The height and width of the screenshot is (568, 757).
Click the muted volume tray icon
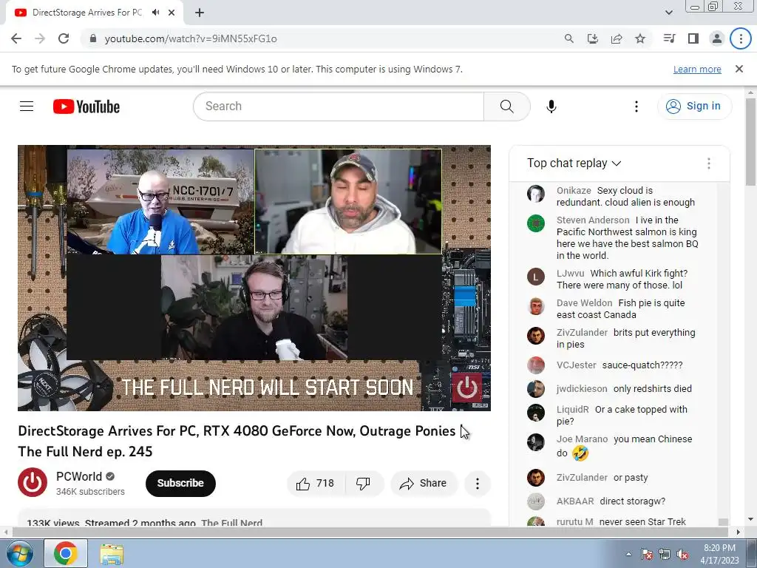(682, 554)
